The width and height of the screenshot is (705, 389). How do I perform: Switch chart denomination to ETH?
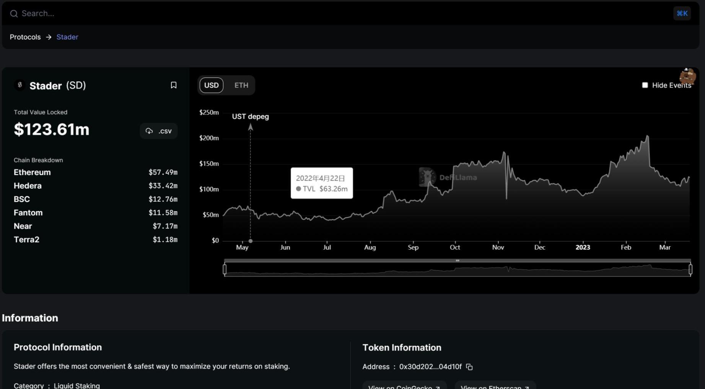(x=241, y=85)
